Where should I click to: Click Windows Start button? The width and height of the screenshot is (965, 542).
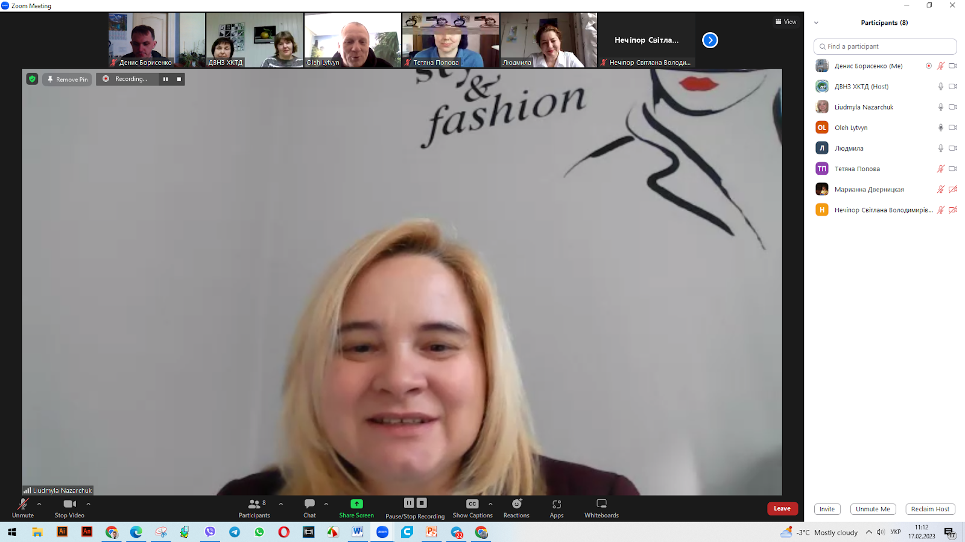pos(12,532)
